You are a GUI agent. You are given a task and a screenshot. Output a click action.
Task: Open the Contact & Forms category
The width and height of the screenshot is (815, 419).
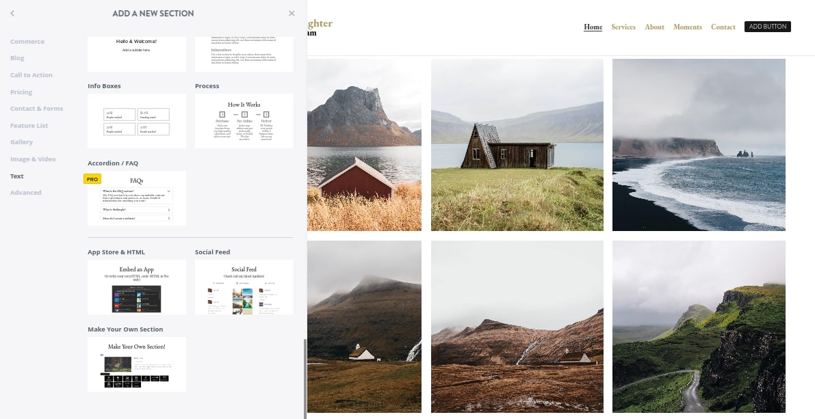[x=36, y=109]
